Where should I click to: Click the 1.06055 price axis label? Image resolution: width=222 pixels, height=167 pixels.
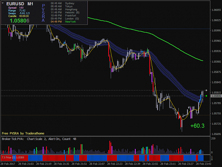(216, 10)
